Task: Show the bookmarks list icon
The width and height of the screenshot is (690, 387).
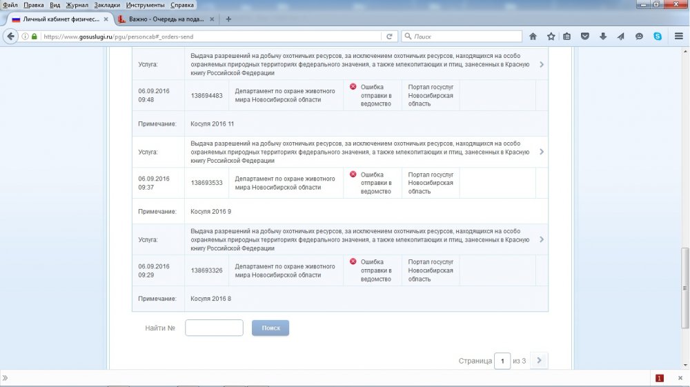Action: coord(567,37)
